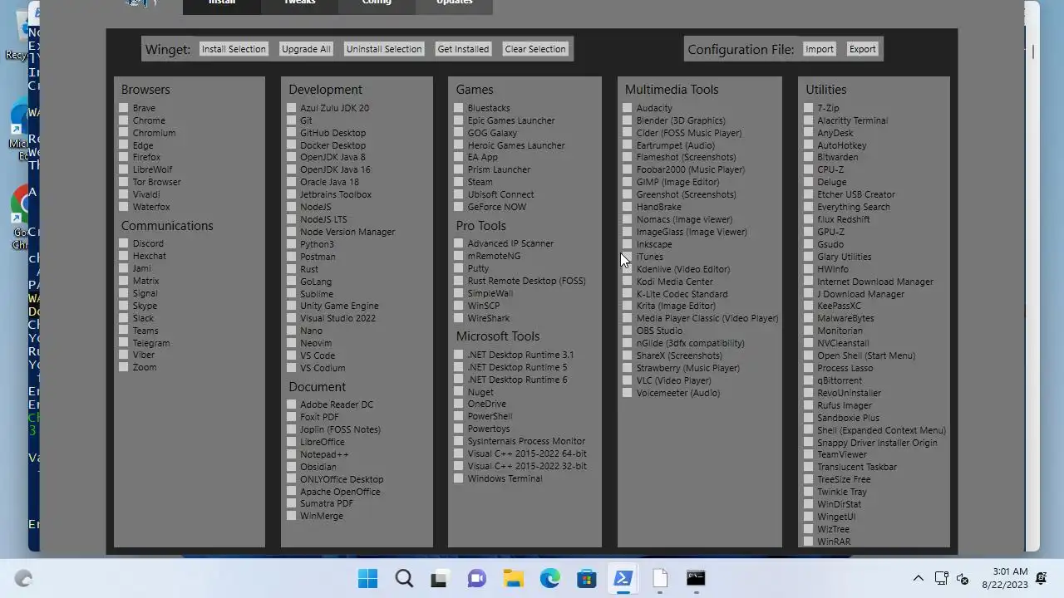Screen dimensions: 1064x598
Task: Select the Discord checkbox
Action: pyautogui.click(x=124, y=243)
